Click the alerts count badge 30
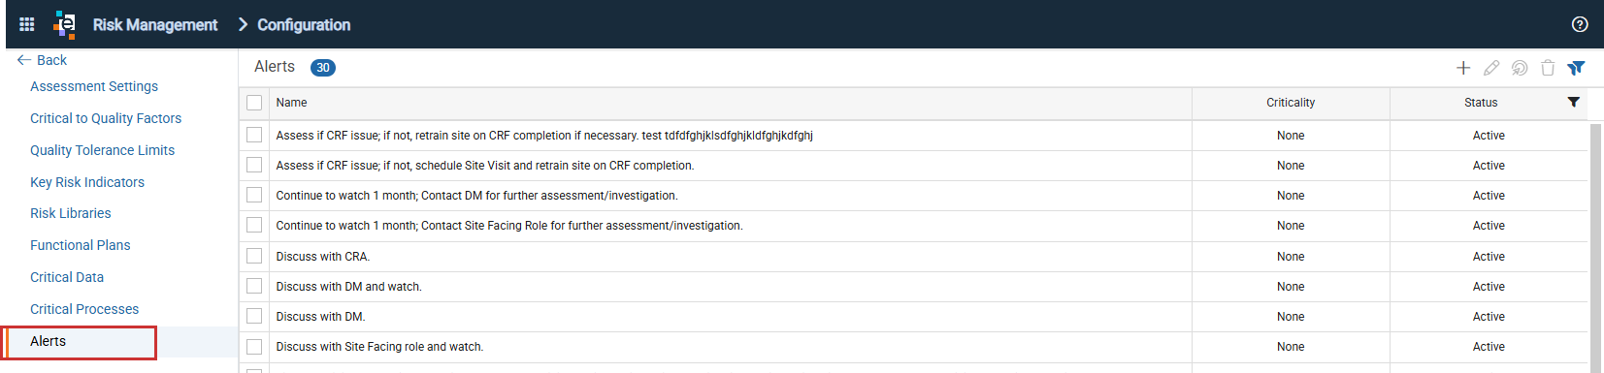The width and height of the screenshot is (1604, 373). (x=323, y=68)
